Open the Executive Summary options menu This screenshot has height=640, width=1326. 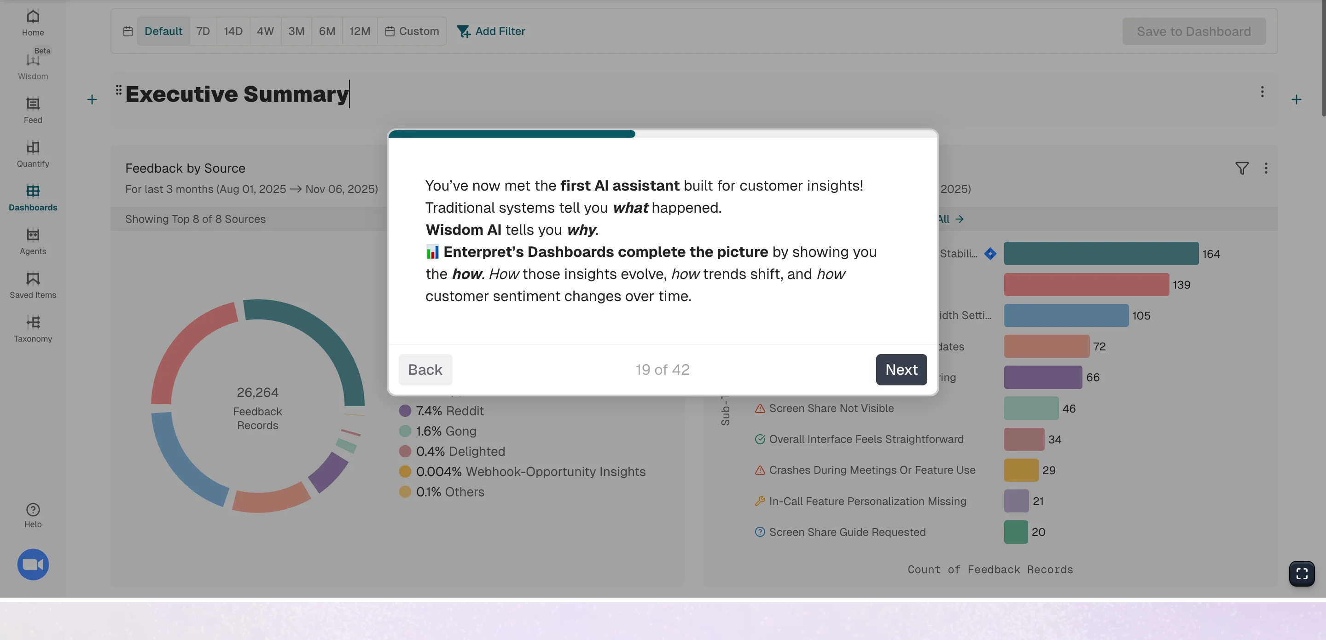tap(1262, 92)
